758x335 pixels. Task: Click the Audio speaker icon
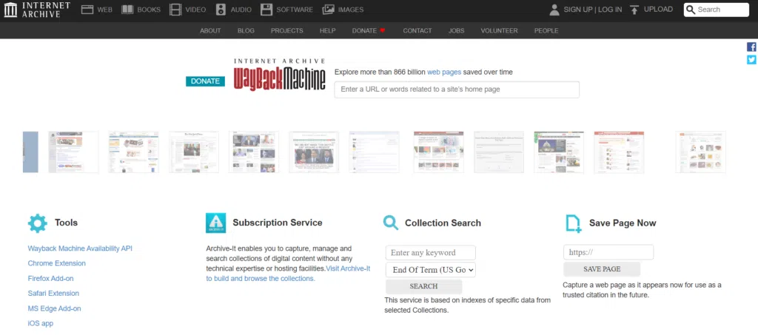[x=221, y=10]
